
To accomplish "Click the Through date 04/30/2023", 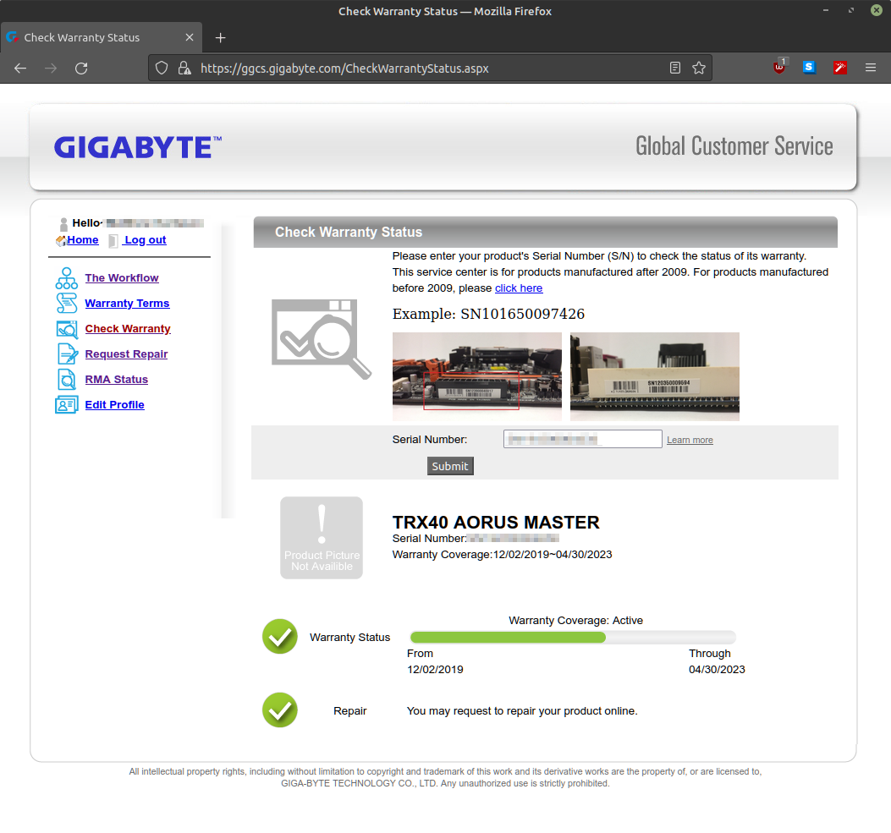I will coord(717,670).
